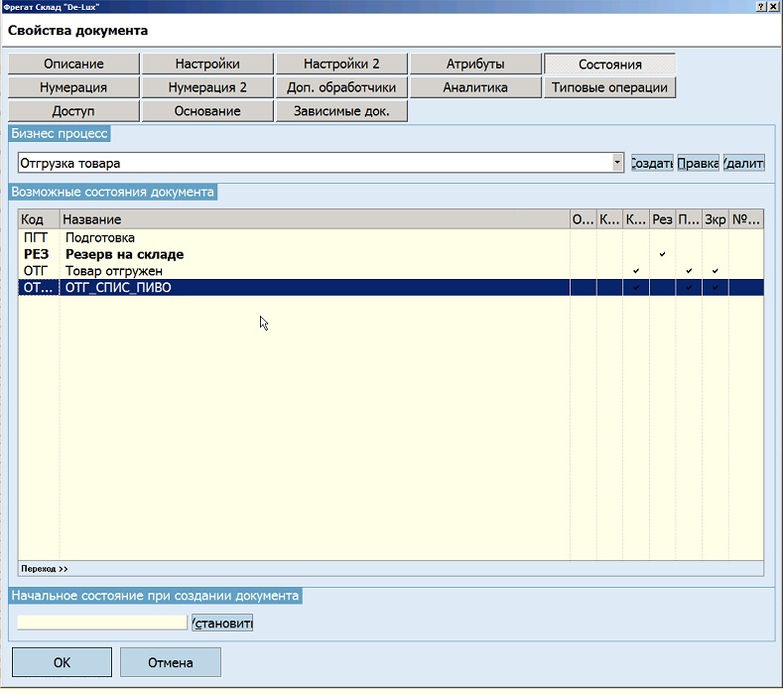Select the Резерв на складе row

pyautogui.click(x=390, y=254)
